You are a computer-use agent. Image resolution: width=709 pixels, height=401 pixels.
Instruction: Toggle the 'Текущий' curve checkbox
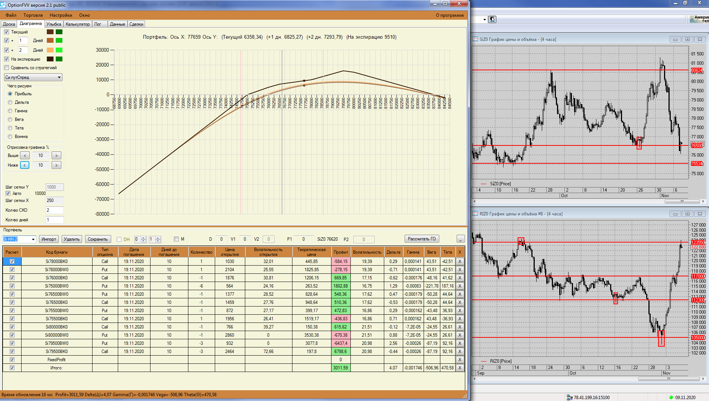click(6, 32)
